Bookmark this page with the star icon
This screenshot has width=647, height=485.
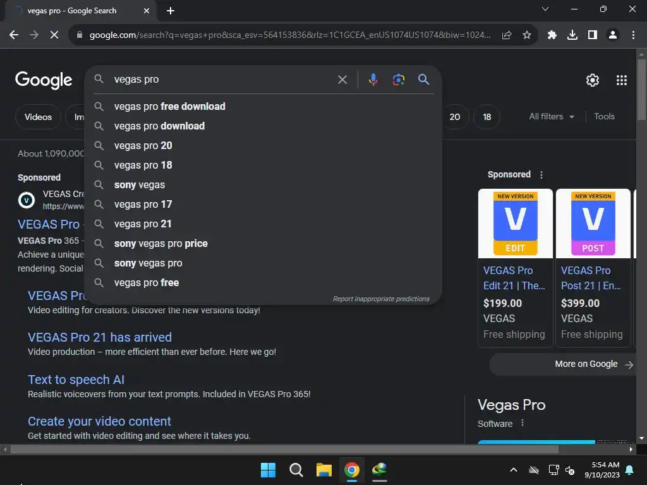(x=527, y=35)
